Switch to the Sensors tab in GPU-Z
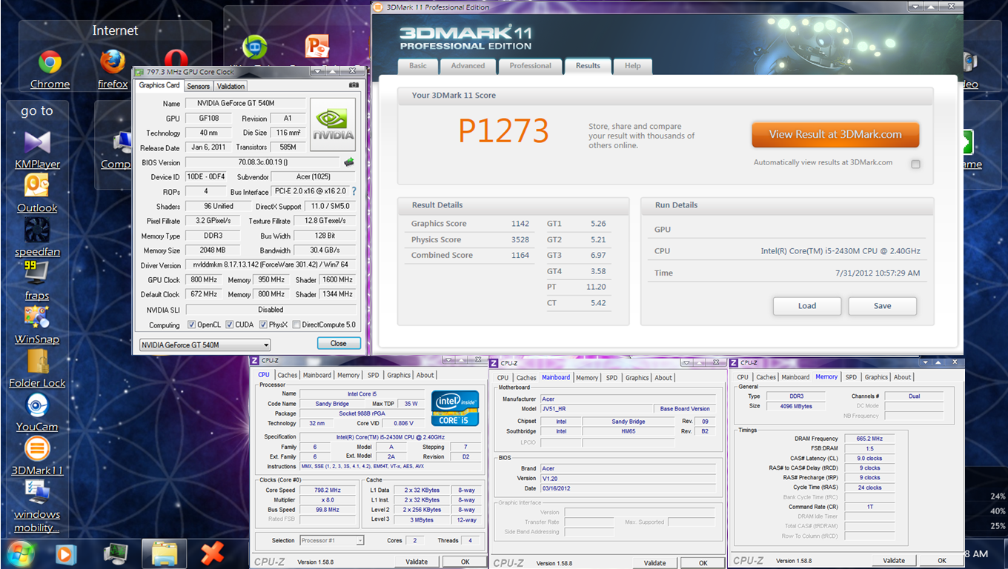This screenshot has width=1008, height=569. [x=198, y=86]
